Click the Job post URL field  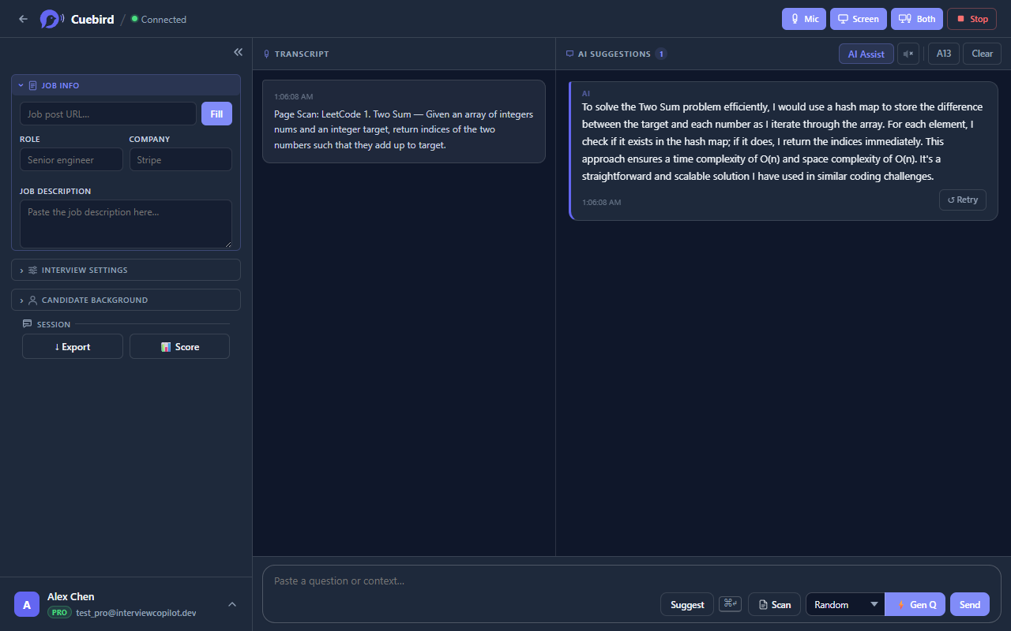point(108,114)
